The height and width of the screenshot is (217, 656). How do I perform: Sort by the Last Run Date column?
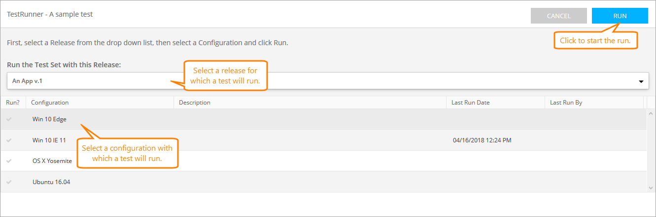(470, 103)
